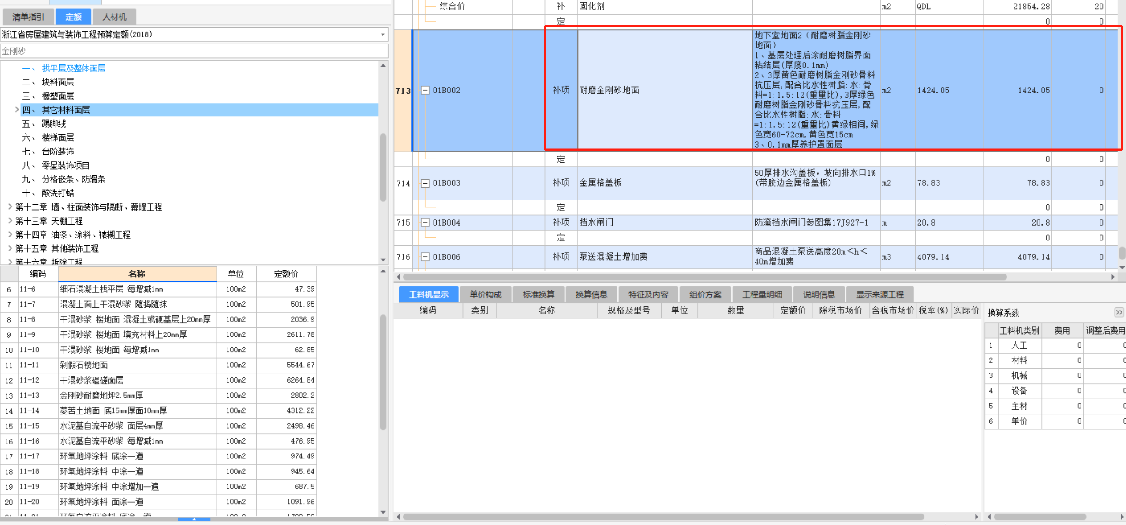Click quantity cell 1424.05 in row 713
The image size is (1126, 525).
[949, 90]
